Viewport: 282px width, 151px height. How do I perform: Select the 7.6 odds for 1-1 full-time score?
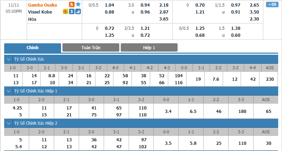point(216,79)
